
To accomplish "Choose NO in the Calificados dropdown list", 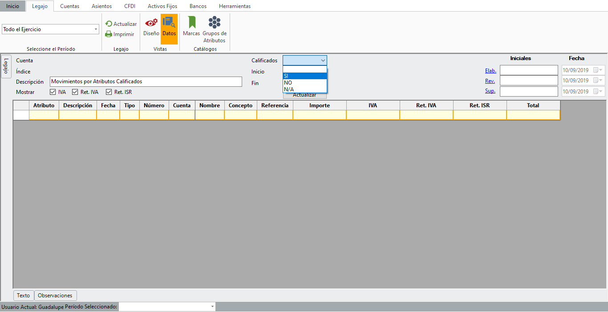I will coord(288,83).
